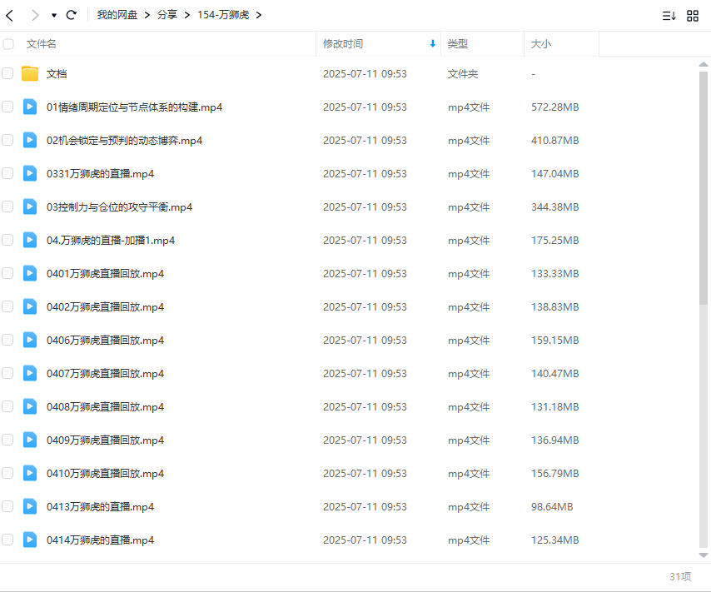Sort by 类型 column header

(458, 44)
